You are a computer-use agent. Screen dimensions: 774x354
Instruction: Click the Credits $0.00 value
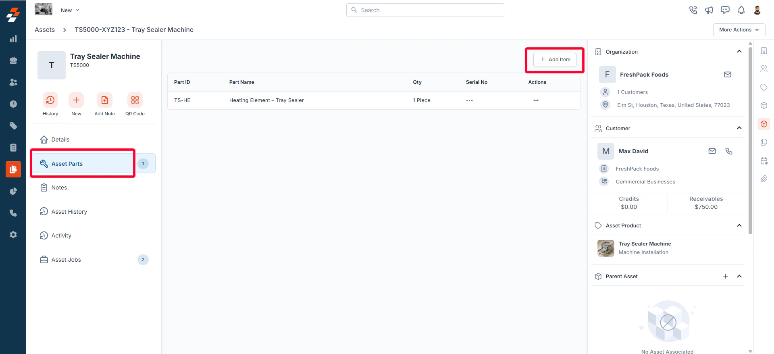click(629, 207)
